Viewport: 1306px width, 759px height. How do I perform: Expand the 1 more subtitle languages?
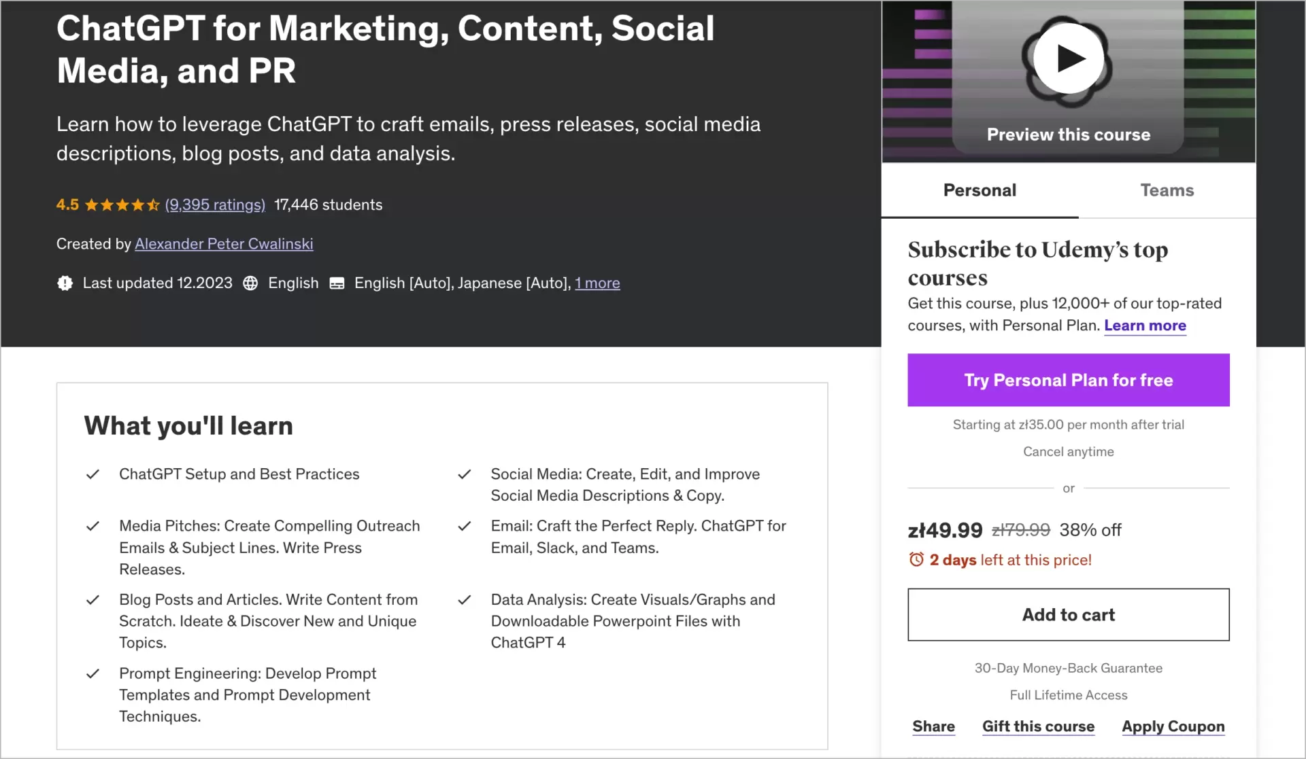coord(597,283)
